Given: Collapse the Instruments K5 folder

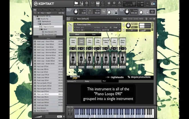Looking at the screenshot, I should pyautogui.click(x=38, y=24).
